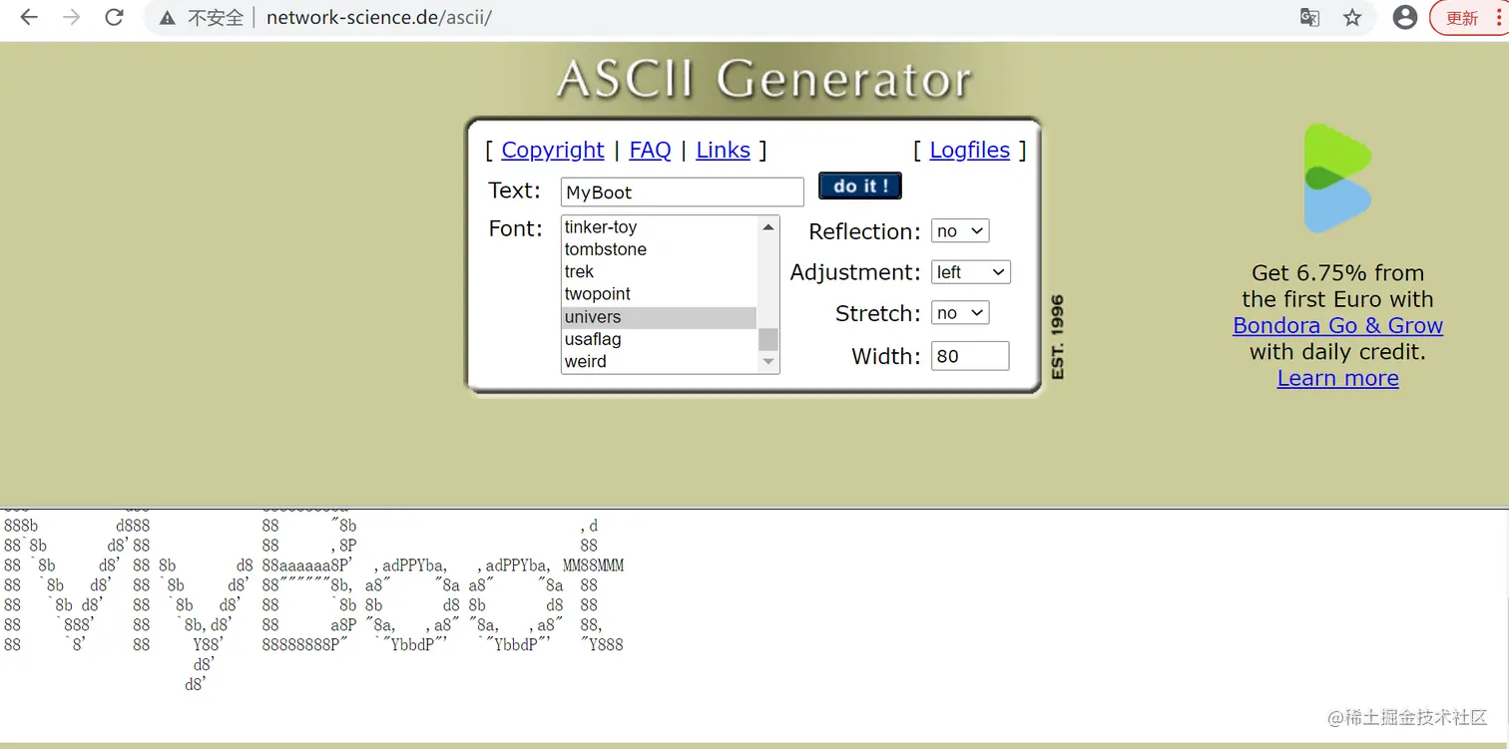Viewport: 1509px width, 749px height.
Task: Click the Width field showing 80
Action: point(970,356)
